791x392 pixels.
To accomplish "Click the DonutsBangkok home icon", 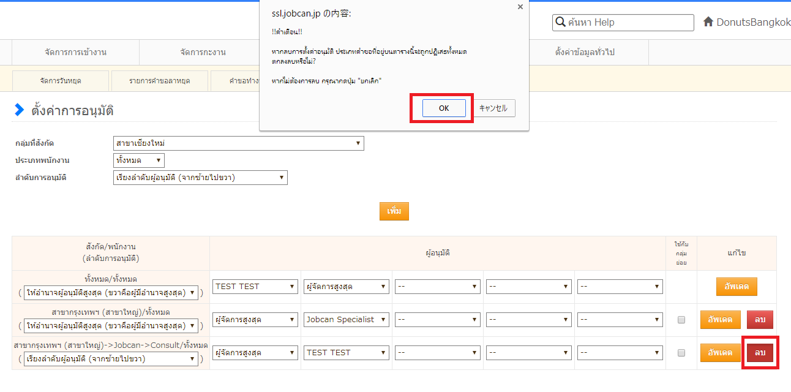I will click(708, 22).
